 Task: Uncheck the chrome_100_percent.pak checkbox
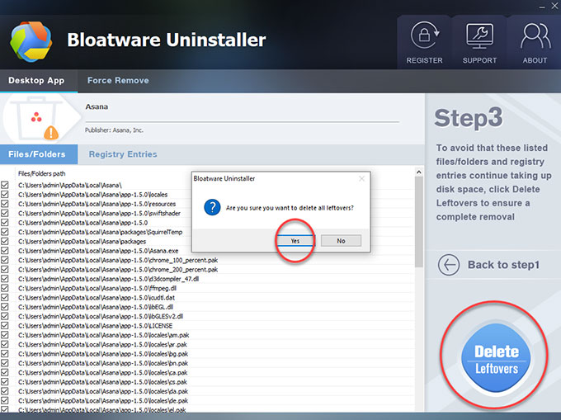pos(5,260)
